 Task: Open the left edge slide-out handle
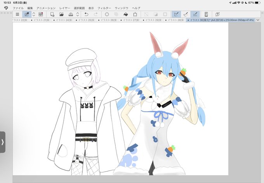point(3,142)
